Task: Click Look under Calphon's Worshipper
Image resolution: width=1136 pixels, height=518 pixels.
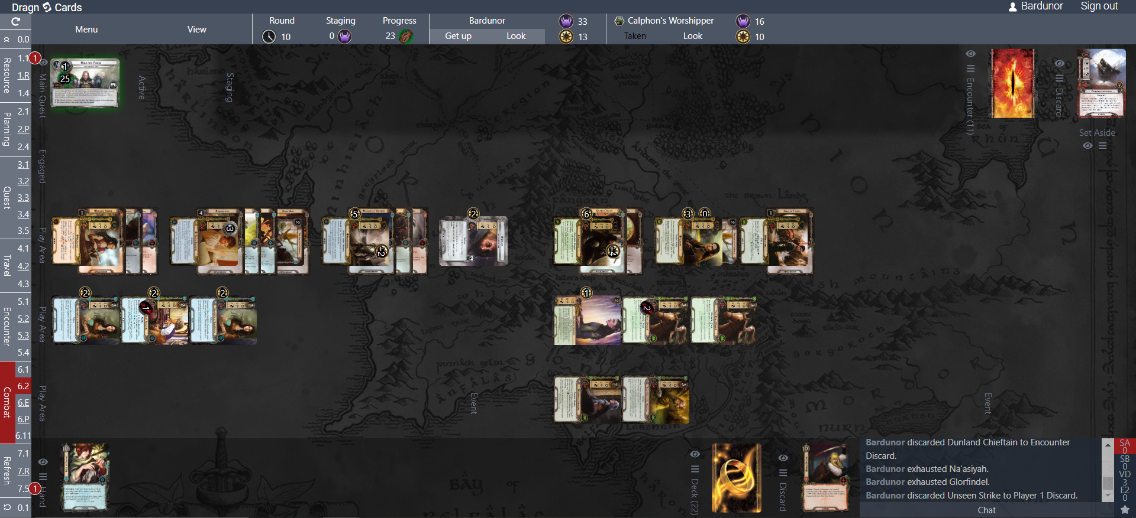Action: click(x=693, y=36)
